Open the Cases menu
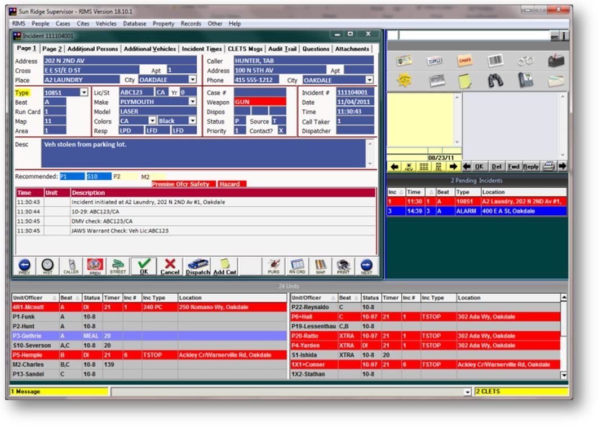The image size is (598, 426). click(63, 24)
